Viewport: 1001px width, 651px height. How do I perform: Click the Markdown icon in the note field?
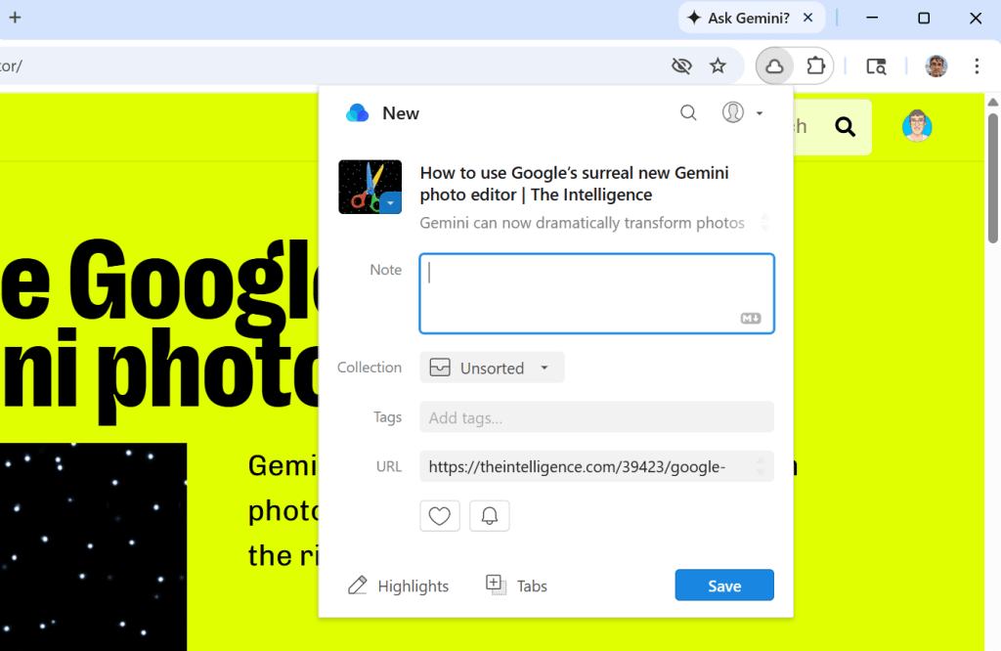click(751, 318)
